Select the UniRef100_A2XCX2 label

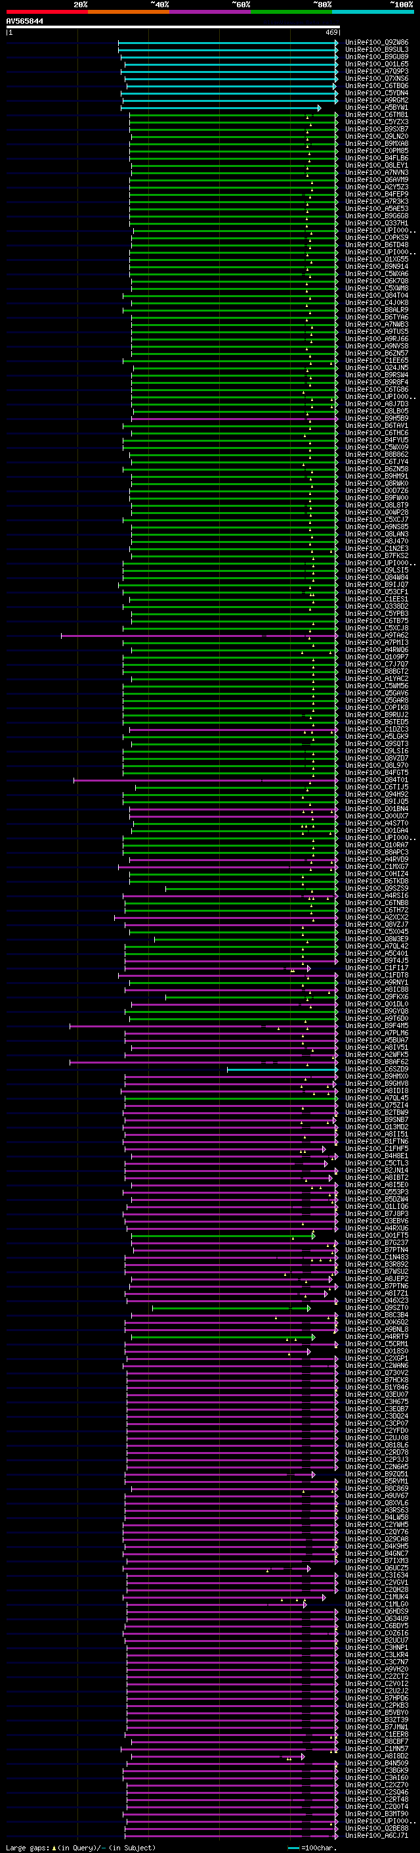[x=377, y=917]
